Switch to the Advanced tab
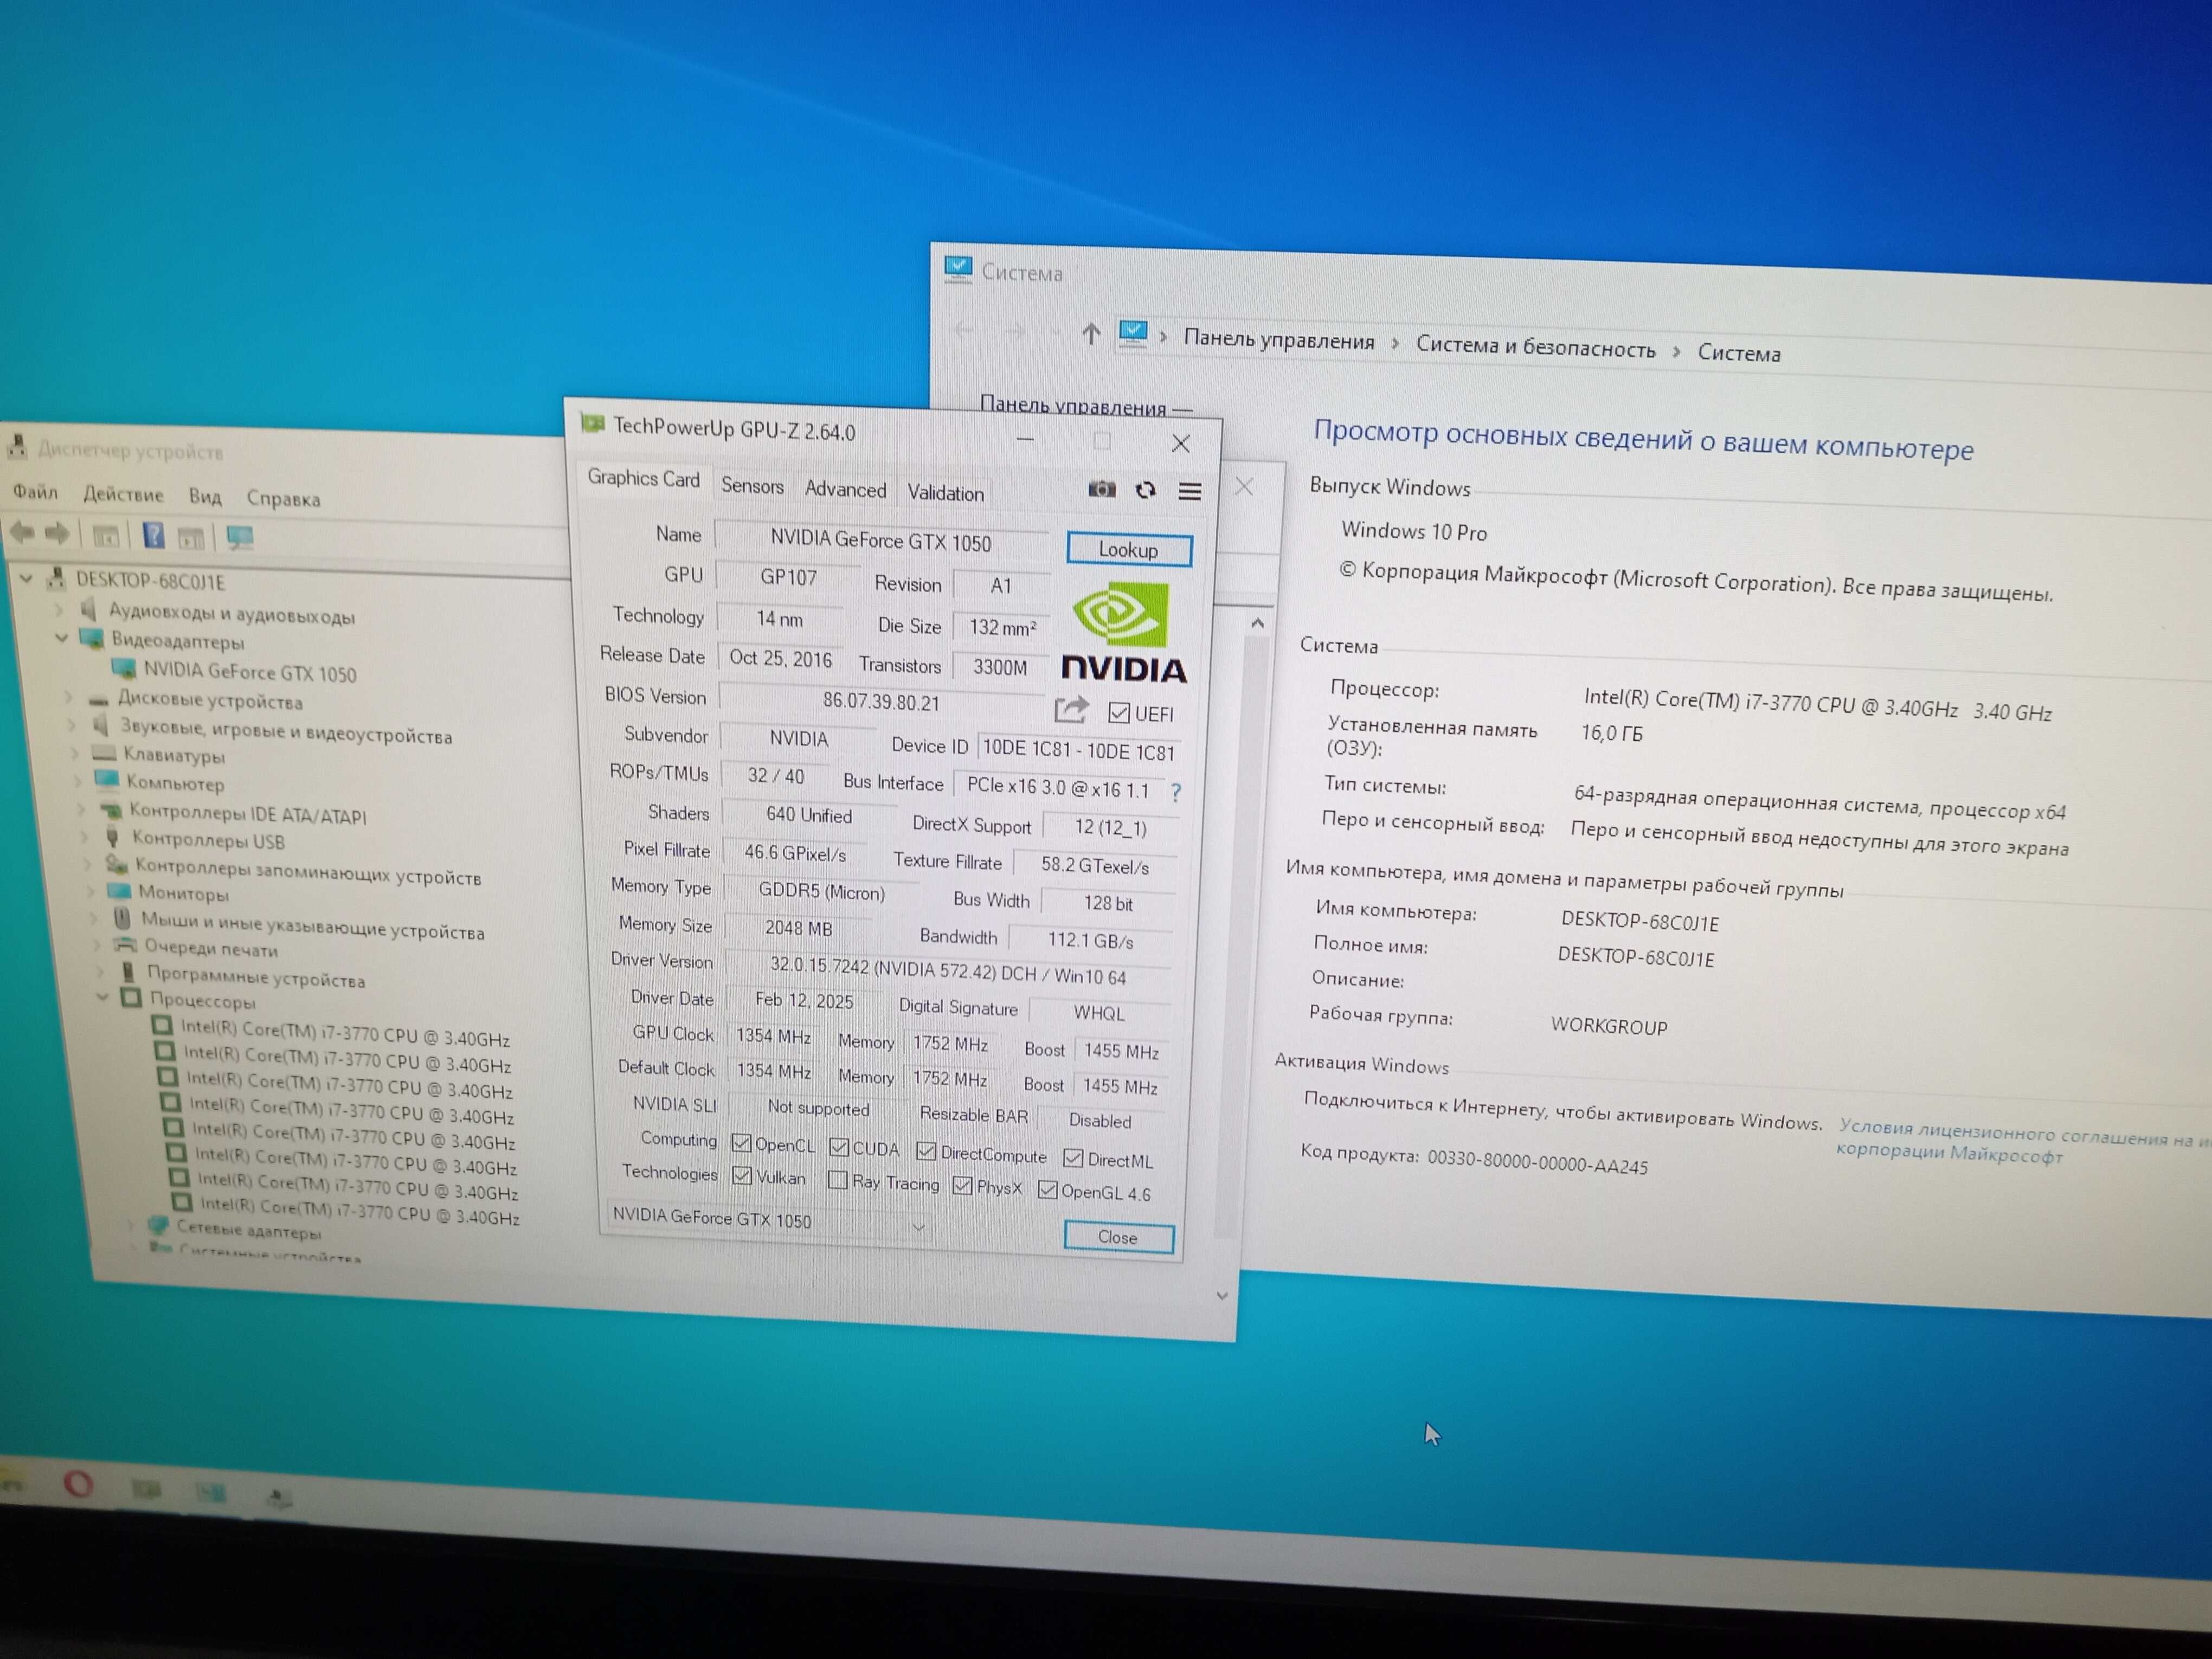This screenshot has width=2212, height=1659. click(845, 489)
